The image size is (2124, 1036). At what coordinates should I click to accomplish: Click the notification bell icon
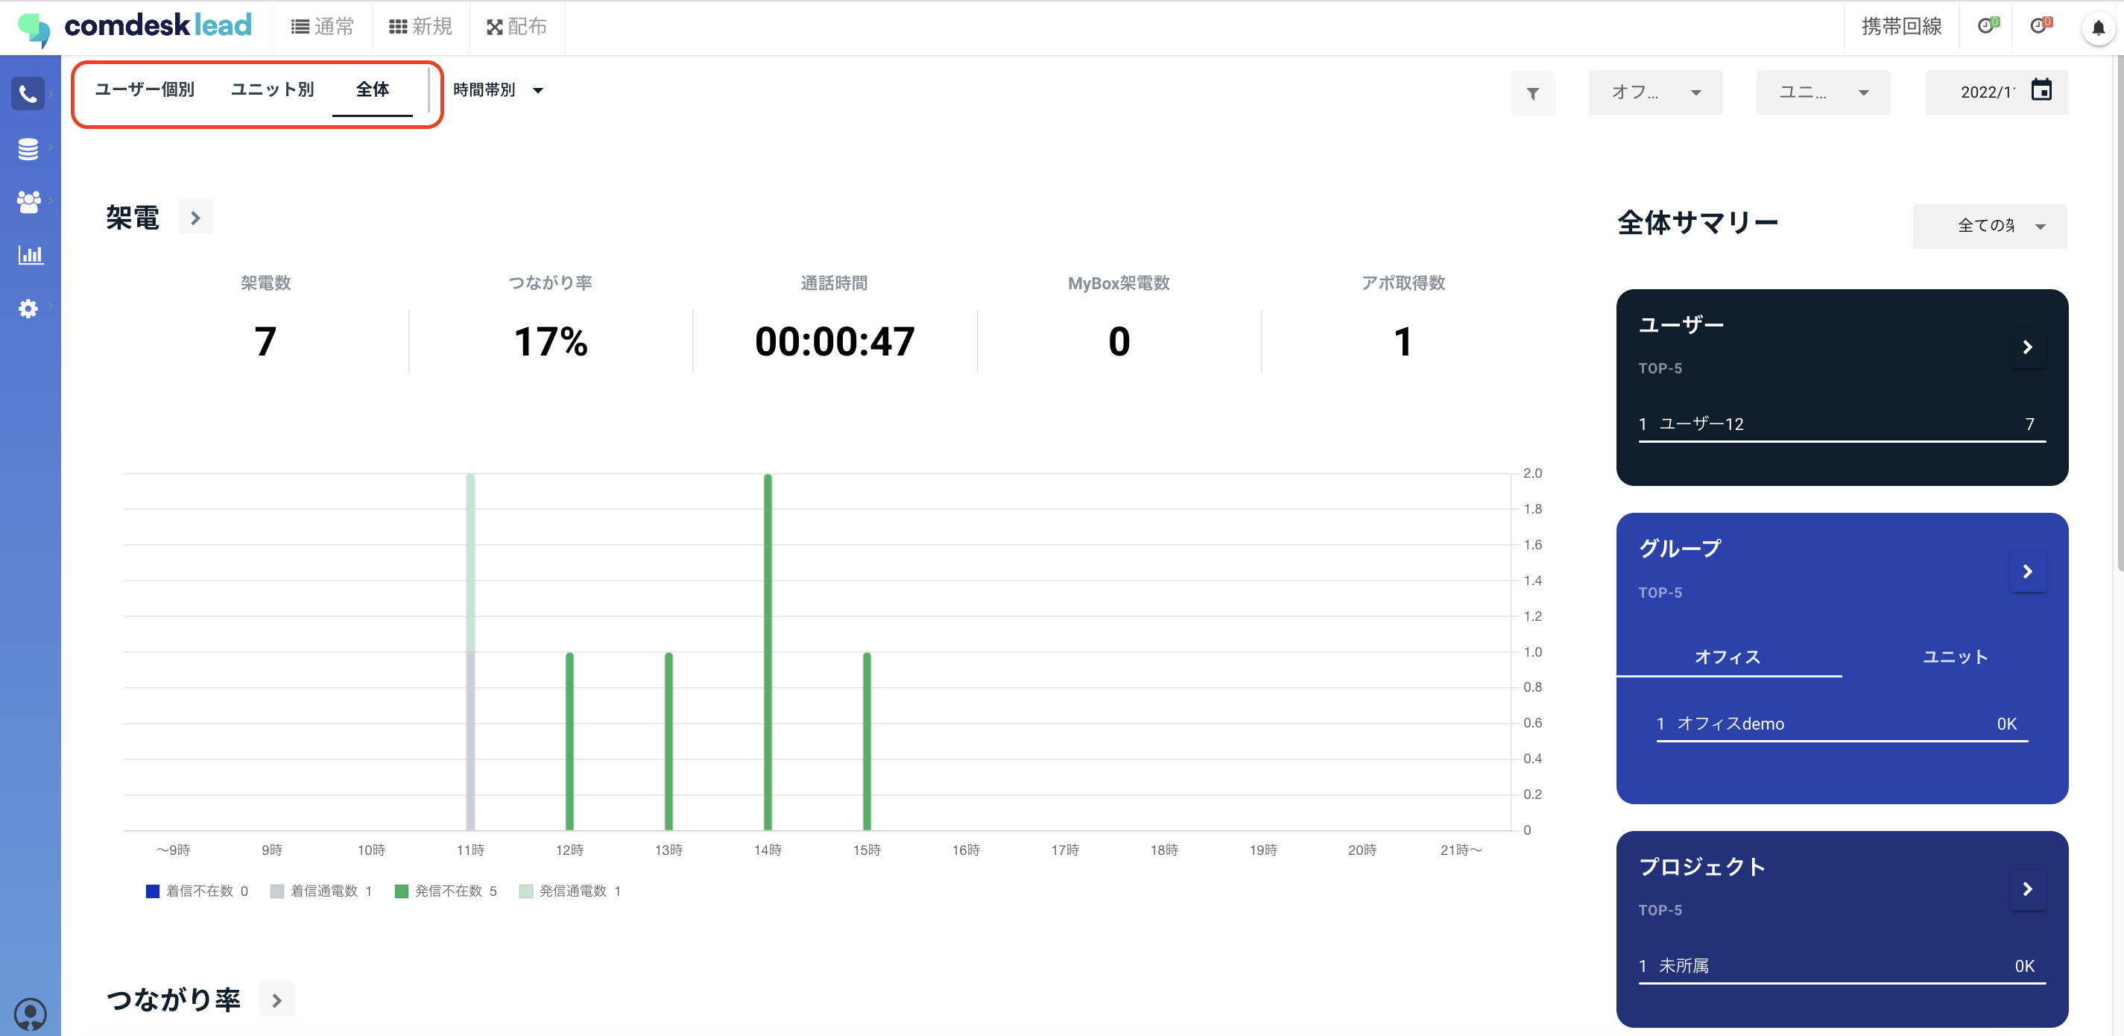click(2098, 28)
